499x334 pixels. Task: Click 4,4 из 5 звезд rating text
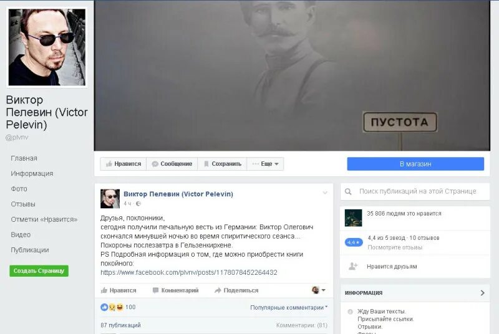(x=404, y=237)
